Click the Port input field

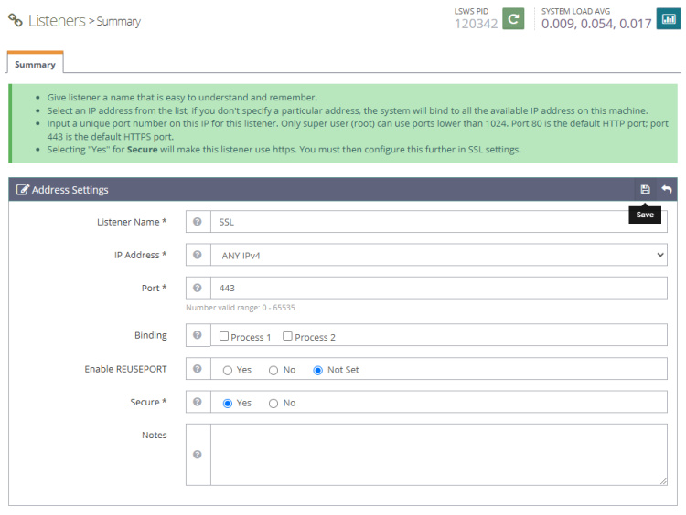coord(439,289)
